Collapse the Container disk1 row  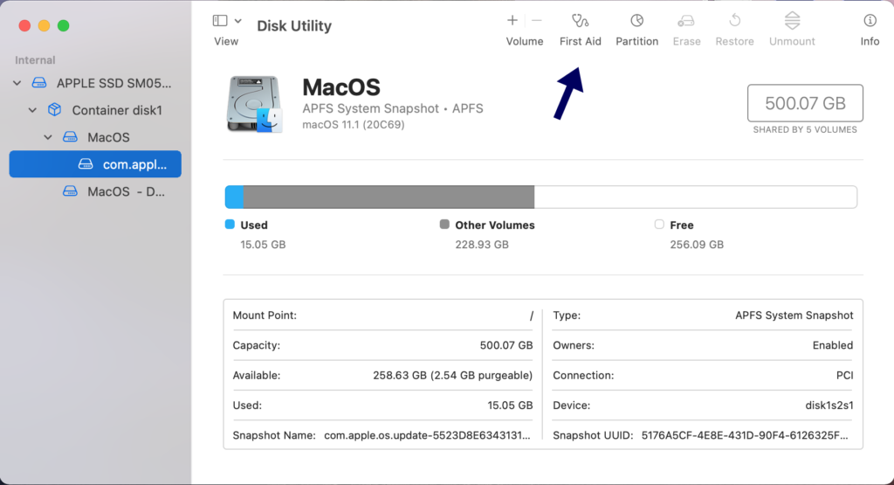[32, 110]
